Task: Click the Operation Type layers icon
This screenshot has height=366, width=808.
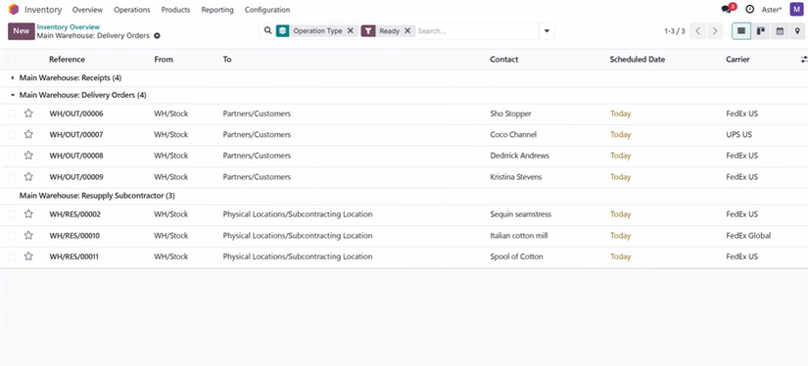Action: [282, 31]
